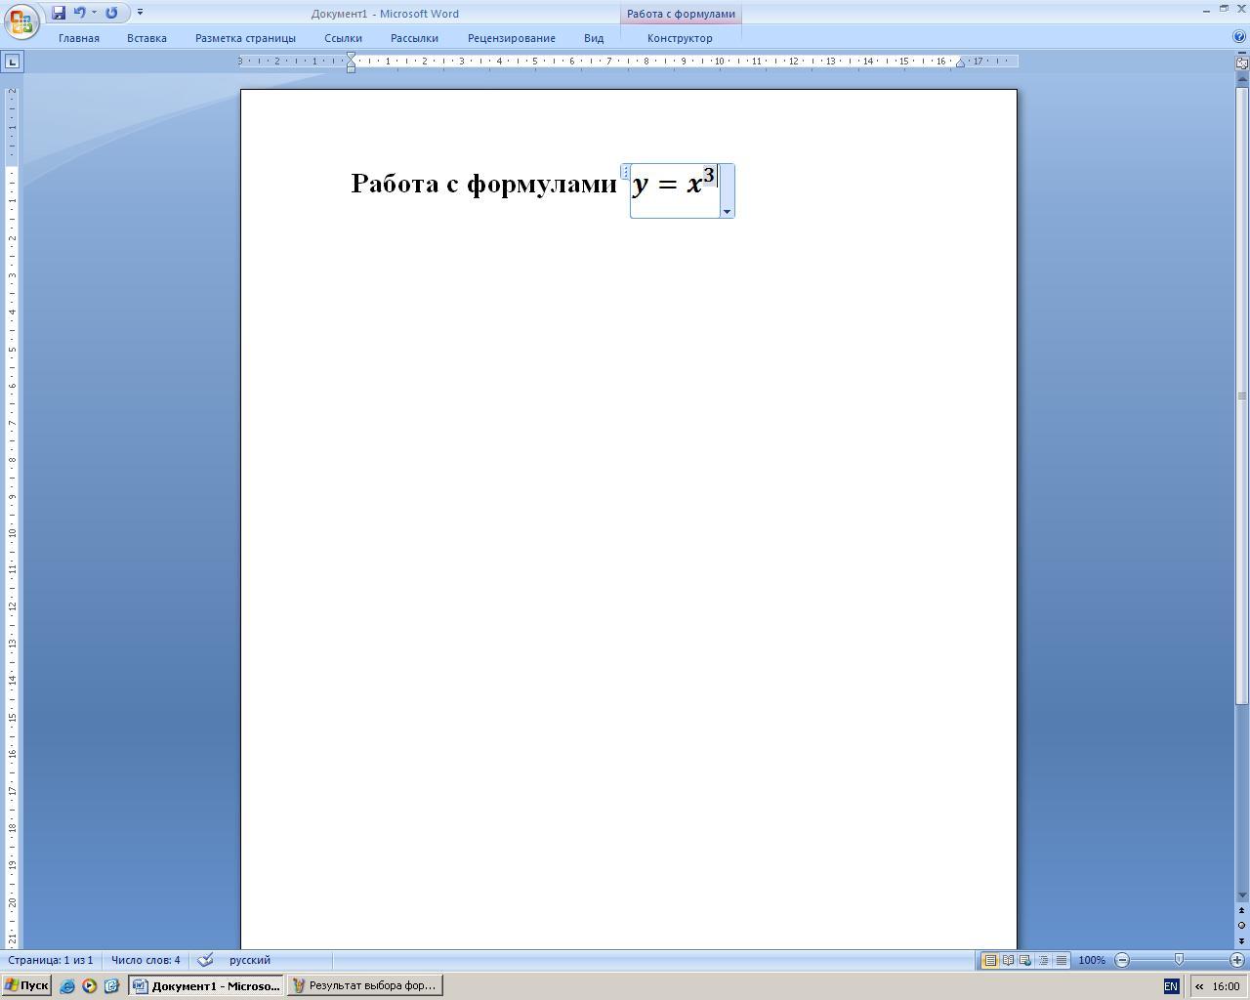Screen dimensions: 1250x1000
Task: Open Word Help with the question mark icon
Action: pos(1239,37)
